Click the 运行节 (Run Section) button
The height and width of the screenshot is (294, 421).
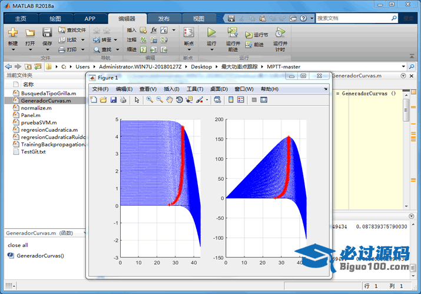(x=256, y=35)
